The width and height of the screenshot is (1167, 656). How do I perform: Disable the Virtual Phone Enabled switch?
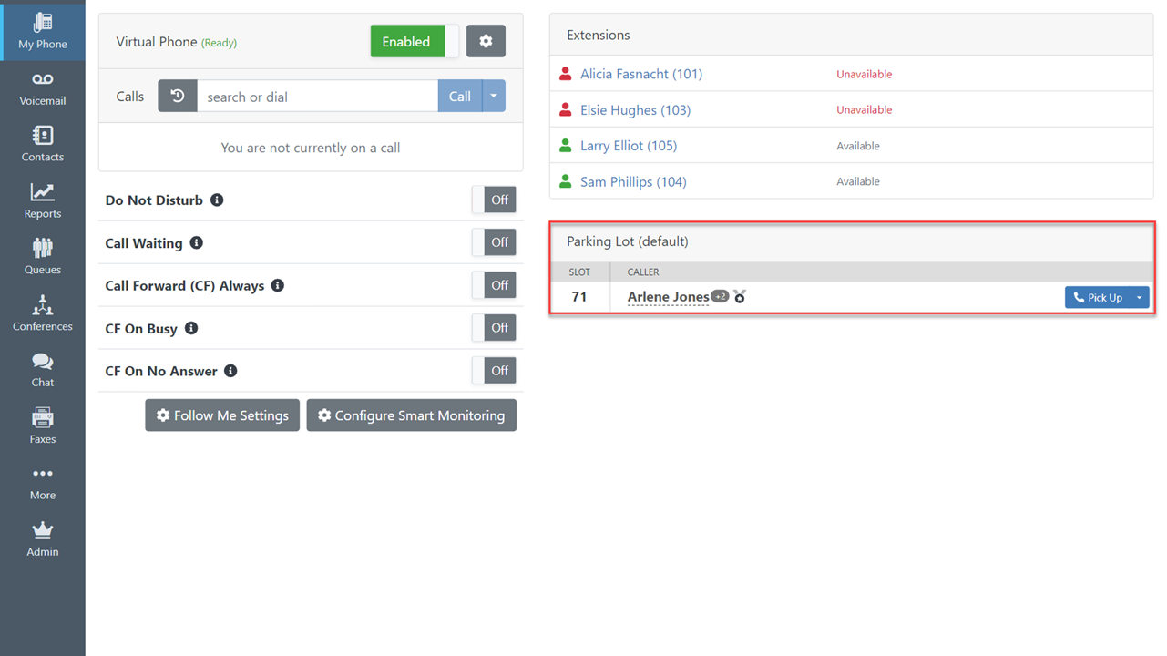pyautogui.click(x=415, y=42)
